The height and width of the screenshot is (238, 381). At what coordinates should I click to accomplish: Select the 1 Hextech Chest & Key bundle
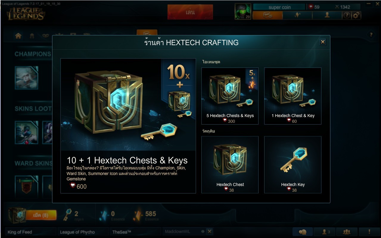point(293,96)
